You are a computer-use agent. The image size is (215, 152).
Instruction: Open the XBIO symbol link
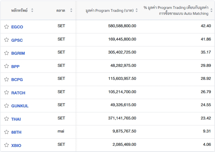tap(16, 145)
